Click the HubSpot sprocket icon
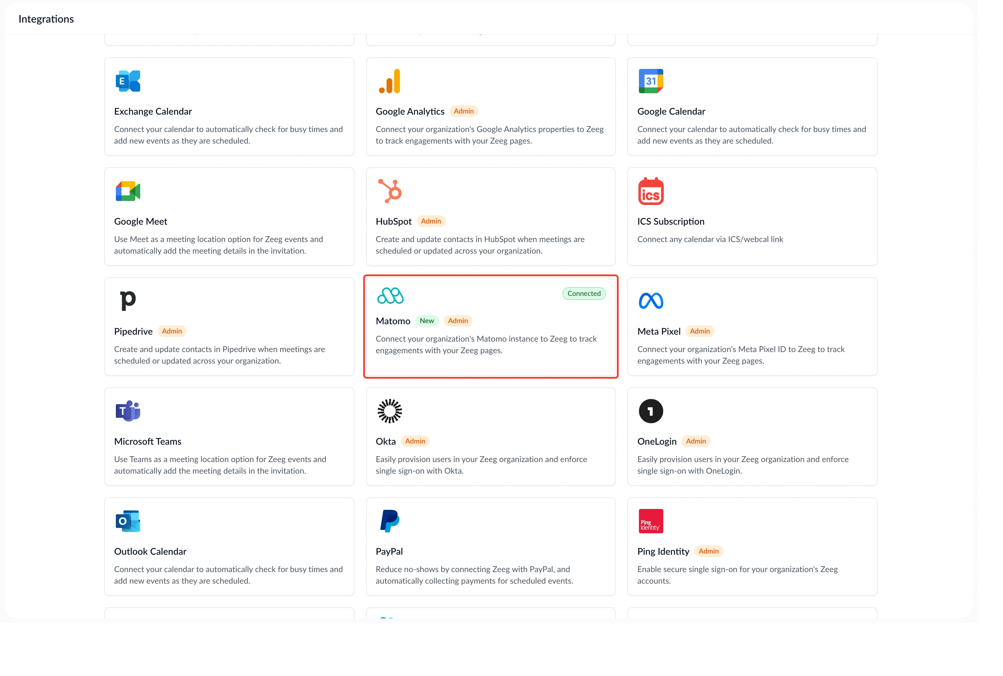The width and height of the screenshot is (1003, 676). (x=390, y=191)
